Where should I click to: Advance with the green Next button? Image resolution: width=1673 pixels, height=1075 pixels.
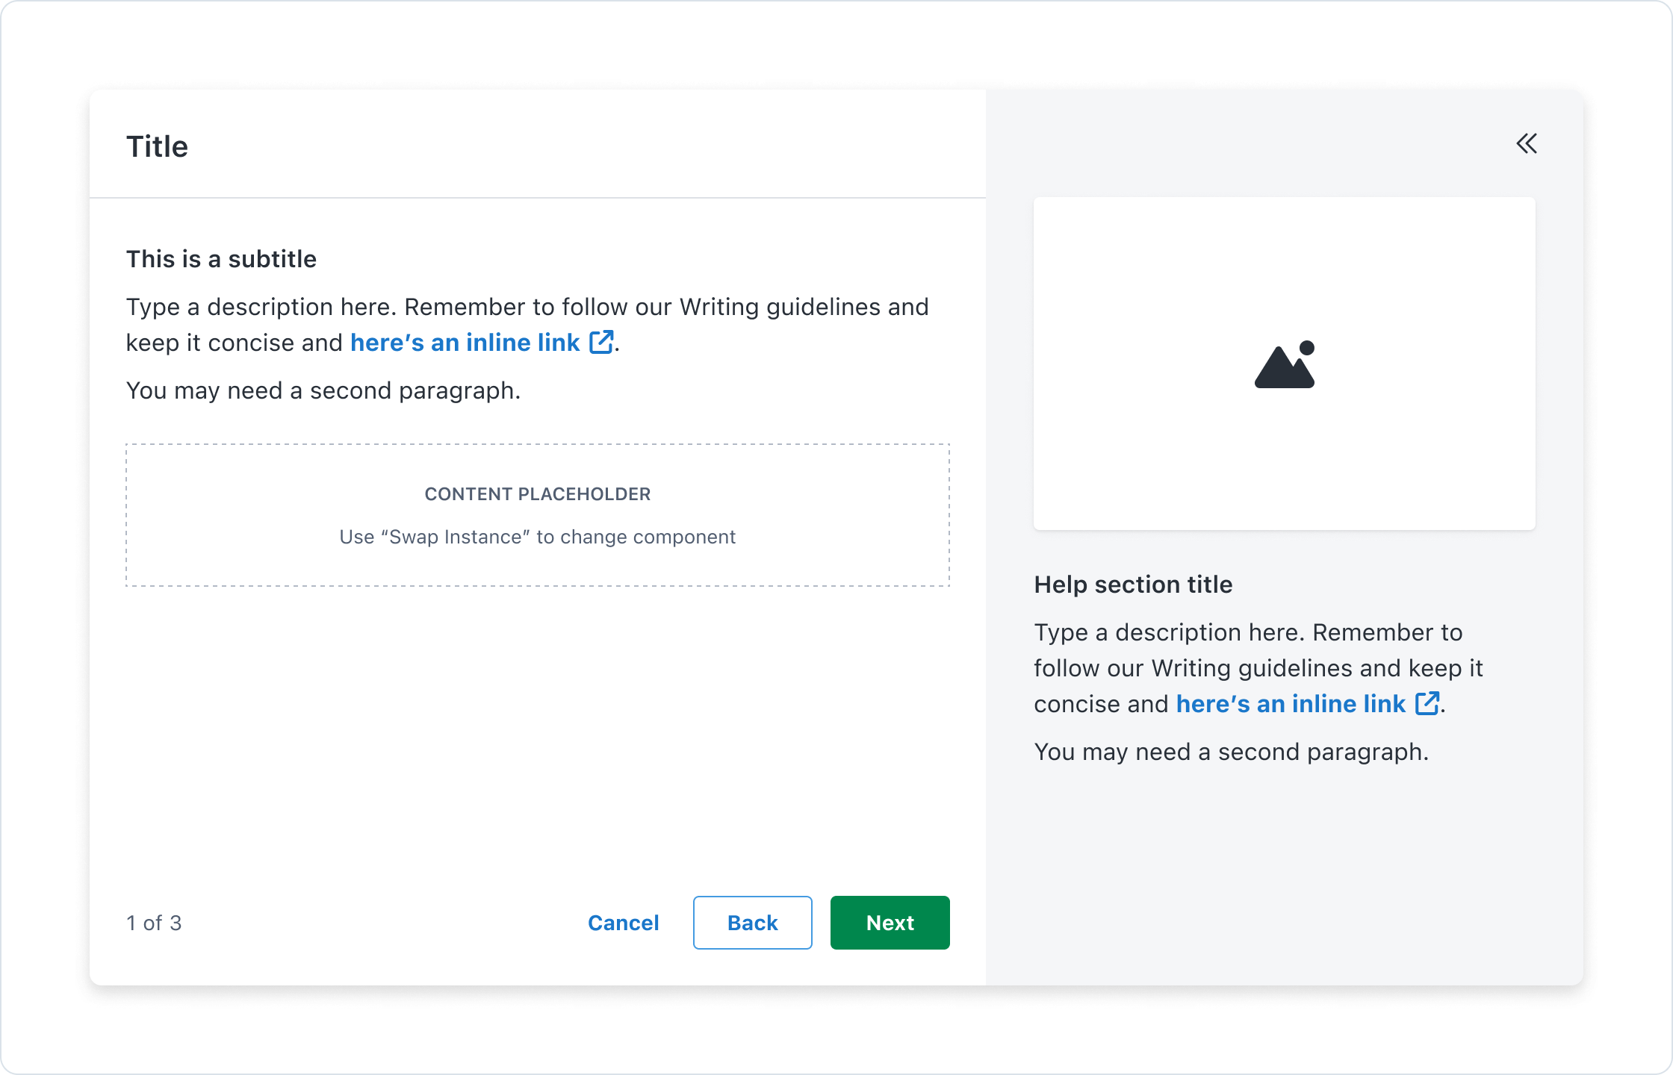click(x=890, y=923)
